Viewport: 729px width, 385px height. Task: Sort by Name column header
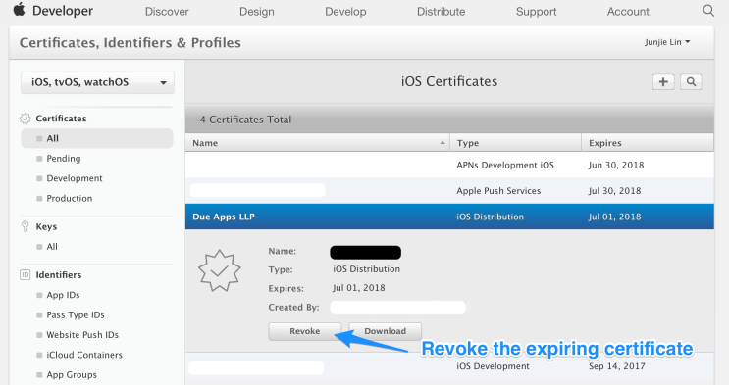(x=318, y=143)
